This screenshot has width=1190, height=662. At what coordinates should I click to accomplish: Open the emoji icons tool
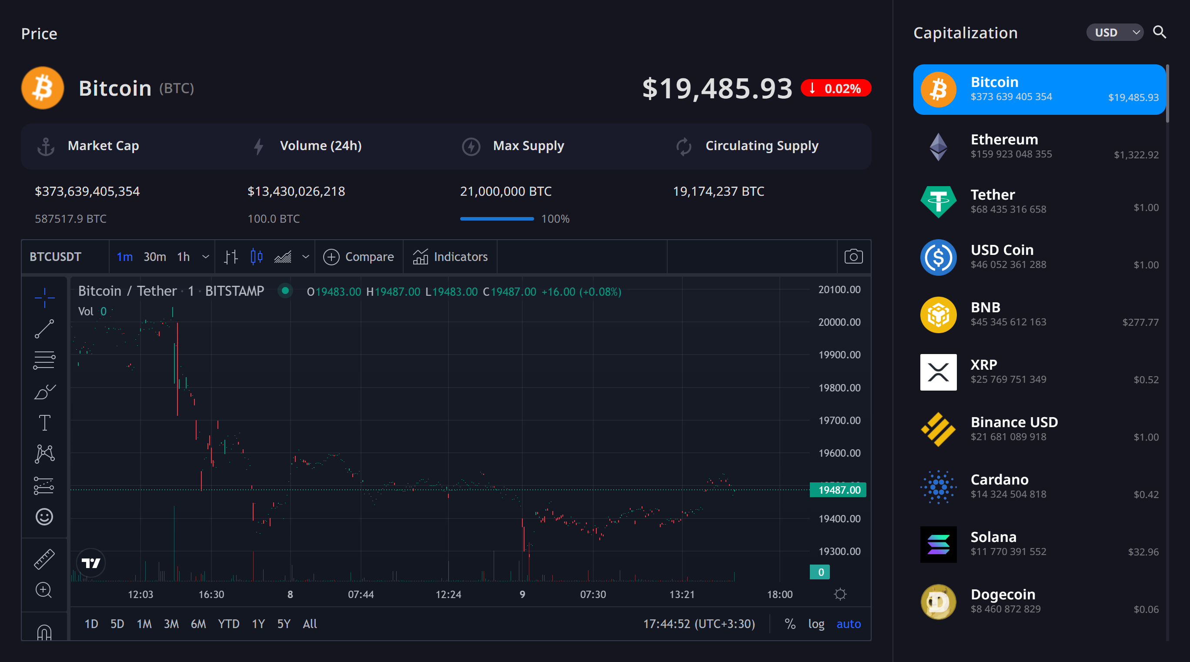tap(44, 516)
